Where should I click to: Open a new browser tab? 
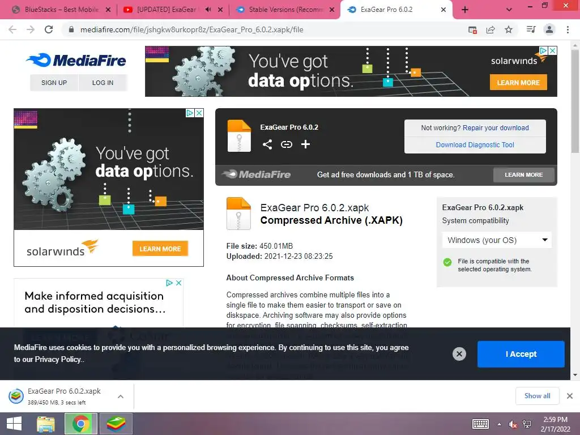pos(465,10)
